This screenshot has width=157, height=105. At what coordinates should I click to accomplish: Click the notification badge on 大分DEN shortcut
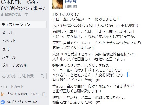[x=44, y=94]
